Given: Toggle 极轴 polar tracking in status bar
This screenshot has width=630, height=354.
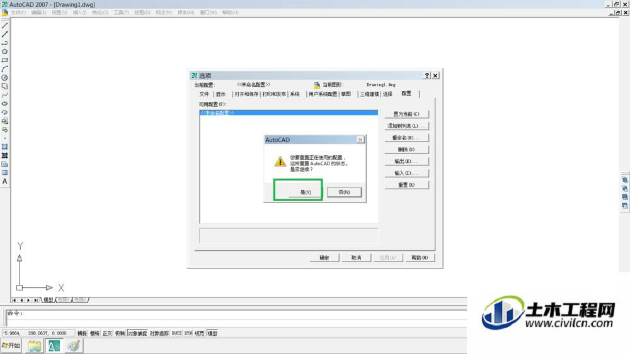Looking at the screenshot, I should coord(120,333).
